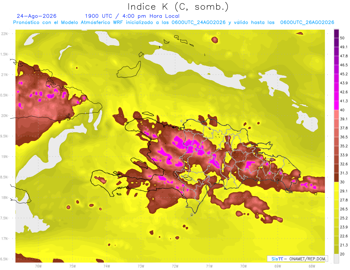
Task: Pick the magenta swatch between 40 and 41.3
Action: (x=337, y=105)
